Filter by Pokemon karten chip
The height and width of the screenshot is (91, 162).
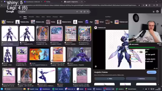click(65, 22)
